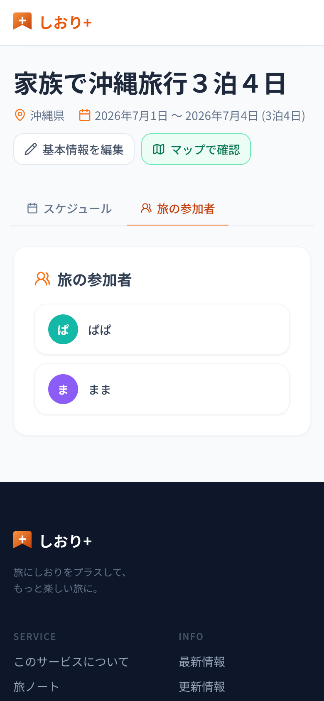Select the まま participant row
The height and width of the screenshot is (701, 324).
point(162,389)
